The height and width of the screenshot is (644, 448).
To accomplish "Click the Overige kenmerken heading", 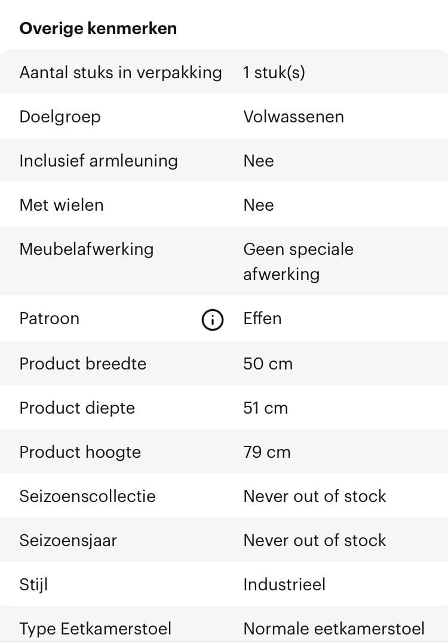I will tap(98, 29).
